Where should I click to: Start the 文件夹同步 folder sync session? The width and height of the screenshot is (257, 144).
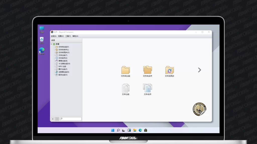tap(170, 70)
